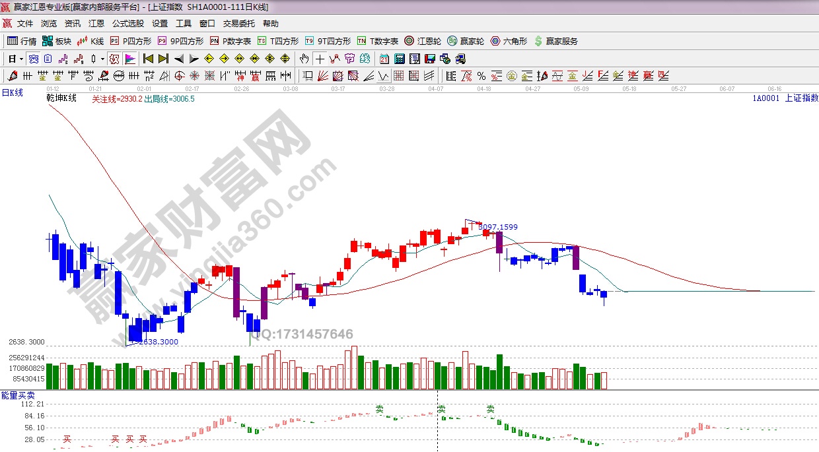Select the hand pan tool
This screenshot has width=819, height=452.
tap(303, 59)
